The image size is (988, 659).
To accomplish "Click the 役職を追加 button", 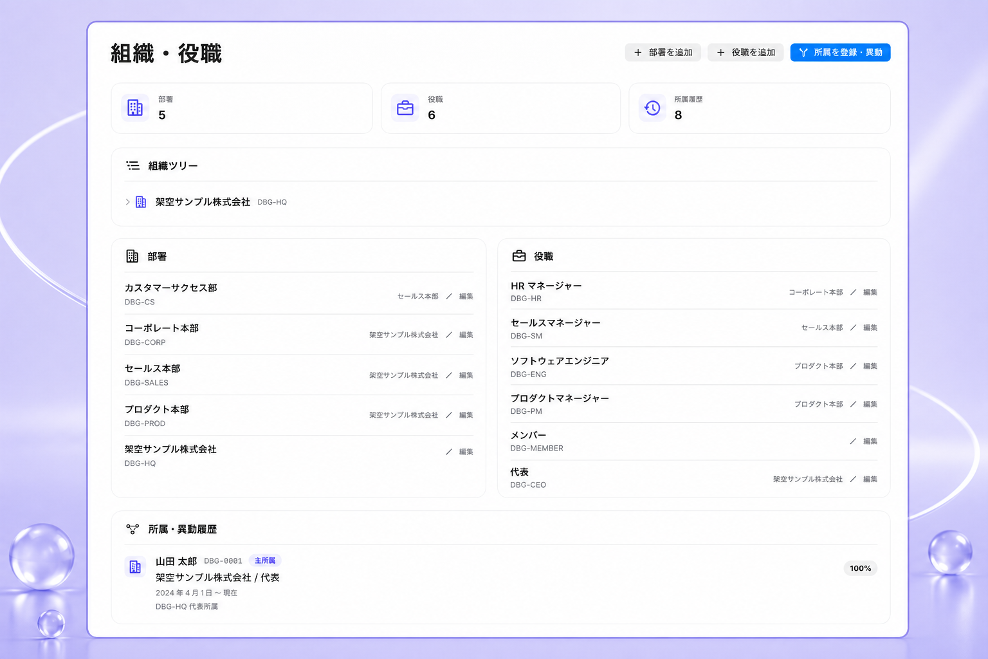I will (x=746, y=53).
